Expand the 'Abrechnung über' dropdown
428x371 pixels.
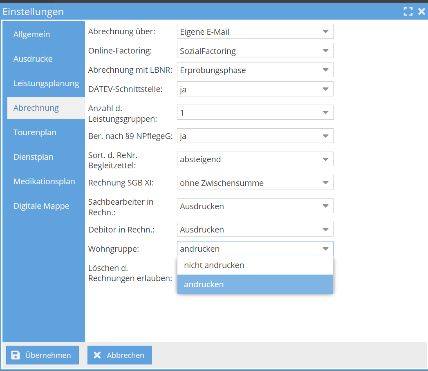(x=255, y=31)
